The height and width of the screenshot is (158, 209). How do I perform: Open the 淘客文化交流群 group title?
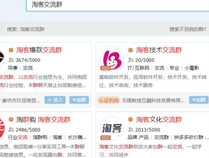[x=159, y=120]
